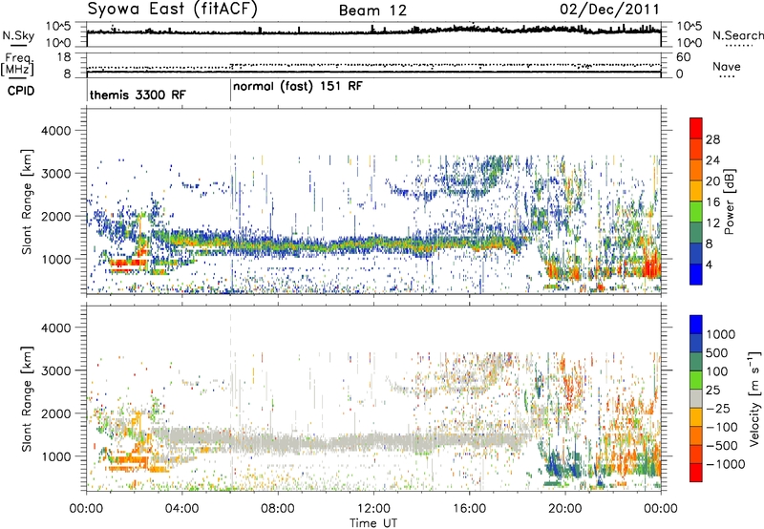Select the '-1000' label on the Velocity color bar
The height and width of the screenshot is (529, 764).
[x=726, y=464]
